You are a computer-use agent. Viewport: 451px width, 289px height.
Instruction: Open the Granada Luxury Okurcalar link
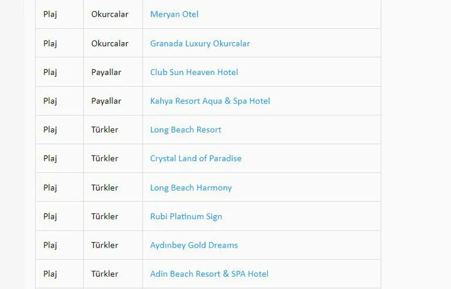coord(200,44)
